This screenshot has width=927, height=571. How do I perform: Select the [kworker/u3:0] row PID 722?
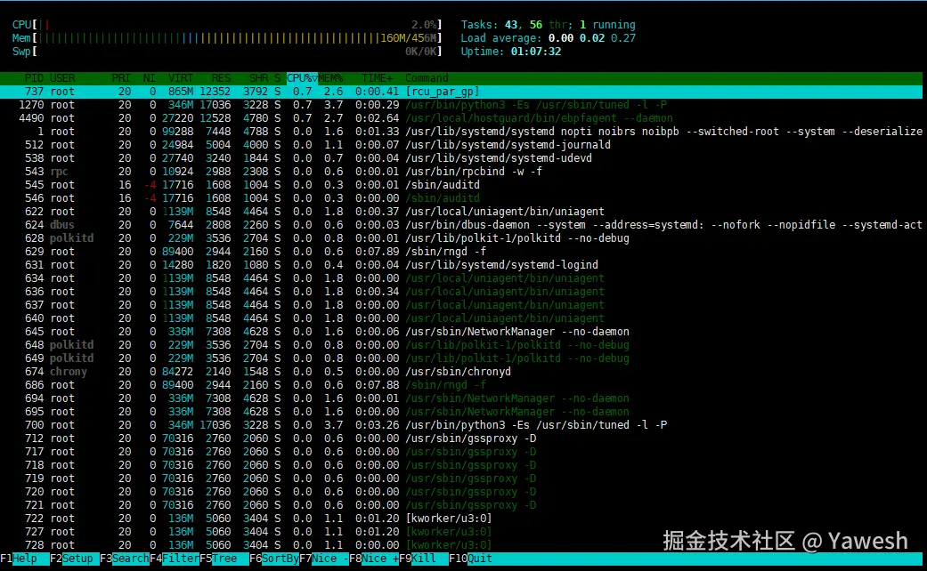click(x=461, y=519)
